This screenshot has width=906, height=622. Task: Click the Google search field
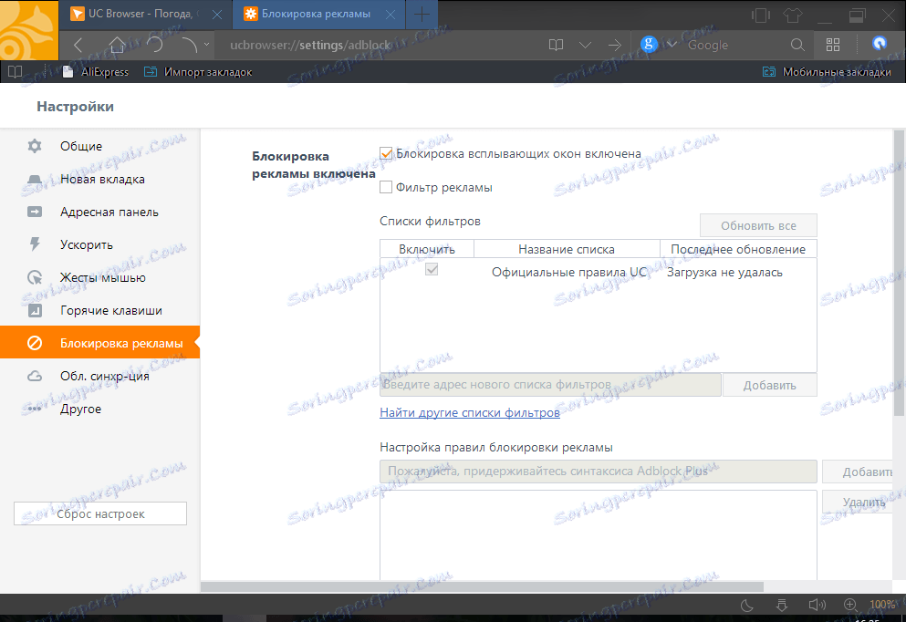tap(734, 45)
